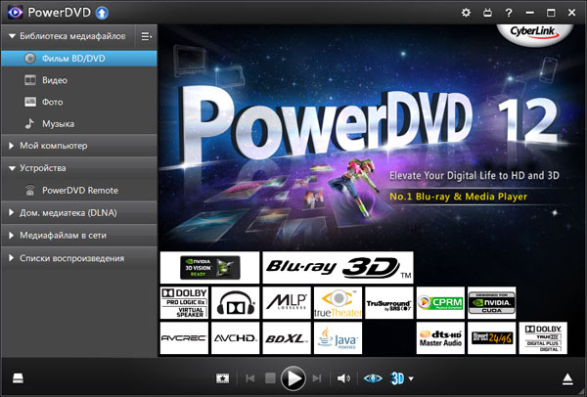Click the CyberLink logo badge
Viewport: 587px width, 397px height.
(534, 33)
